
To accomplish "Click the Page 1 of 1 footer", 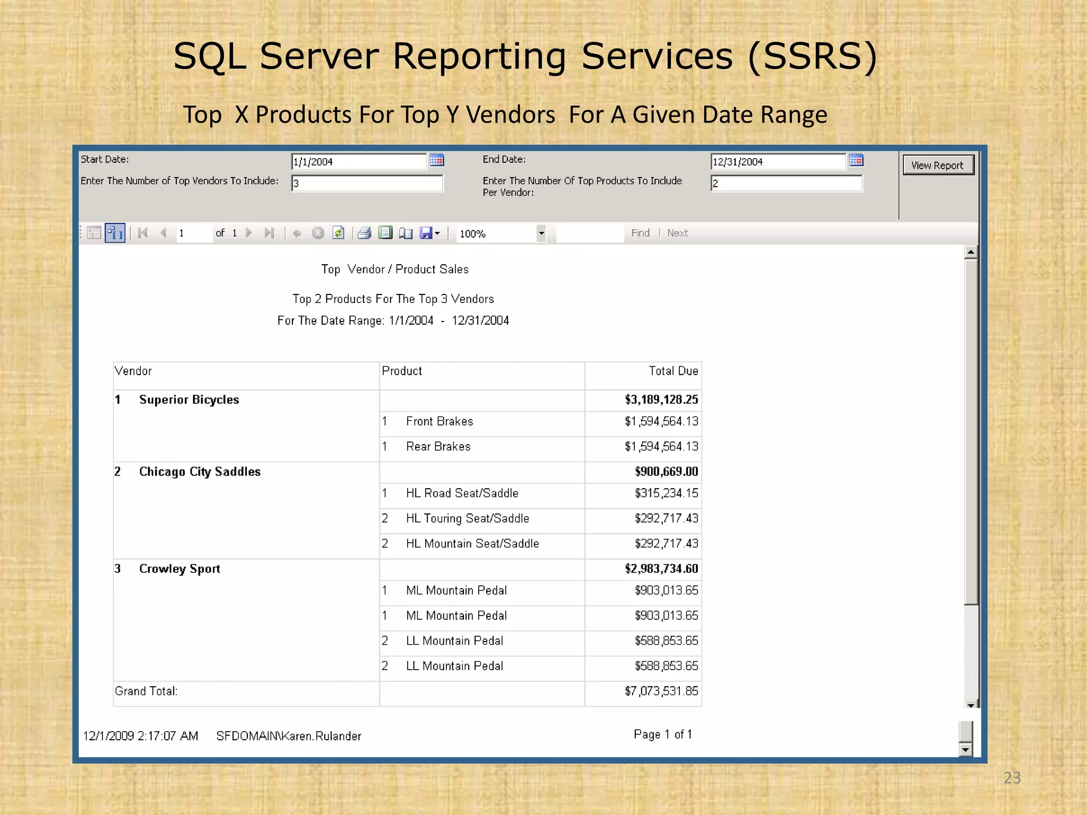I will point(663,734).
